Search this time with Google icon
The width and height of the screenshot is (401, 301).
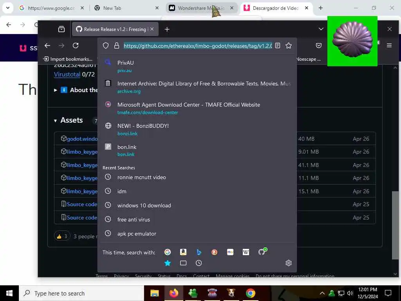click(168, 252)
